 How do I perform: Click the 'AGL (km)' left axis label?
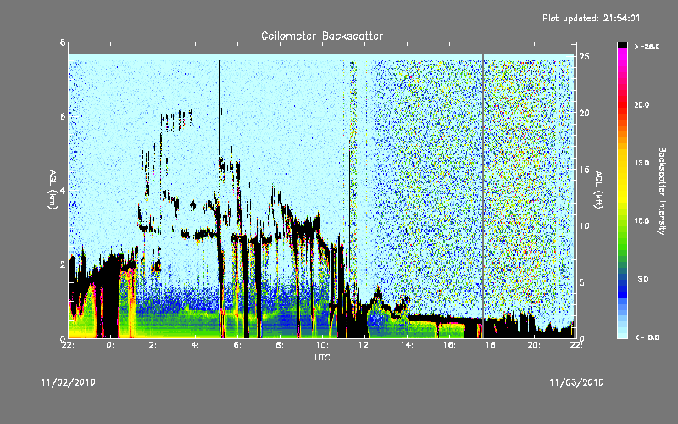[x=53, y=190]
